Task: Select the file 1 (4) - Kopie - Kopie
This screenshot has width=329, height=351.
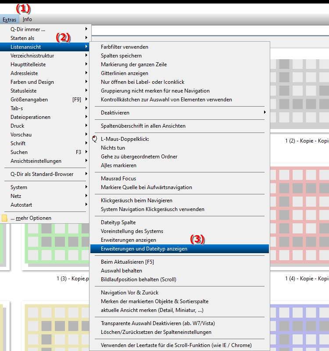Action: coord(307,279)
